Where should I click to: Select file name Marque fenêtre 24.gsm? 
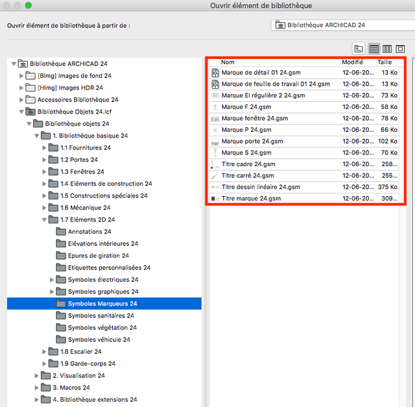[255, 118]
